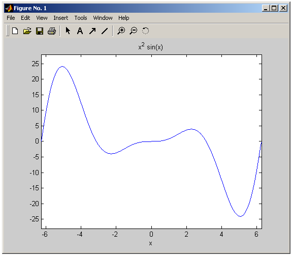Open the Tools menu

pyautogui.click(x=81, y=18)
